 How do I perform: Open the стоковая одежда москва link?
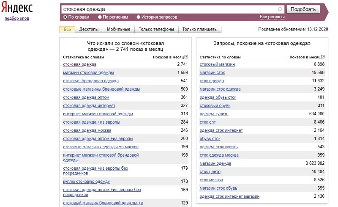tap(87, 130)
